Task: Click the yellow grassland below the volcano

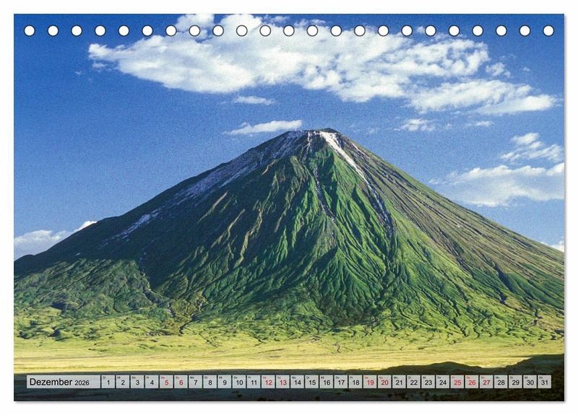Action: click(289, 352)
